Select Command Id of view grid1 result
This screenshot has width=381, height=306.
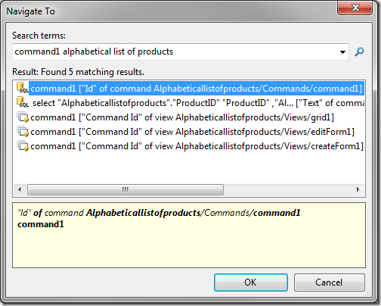pos(182,117)
